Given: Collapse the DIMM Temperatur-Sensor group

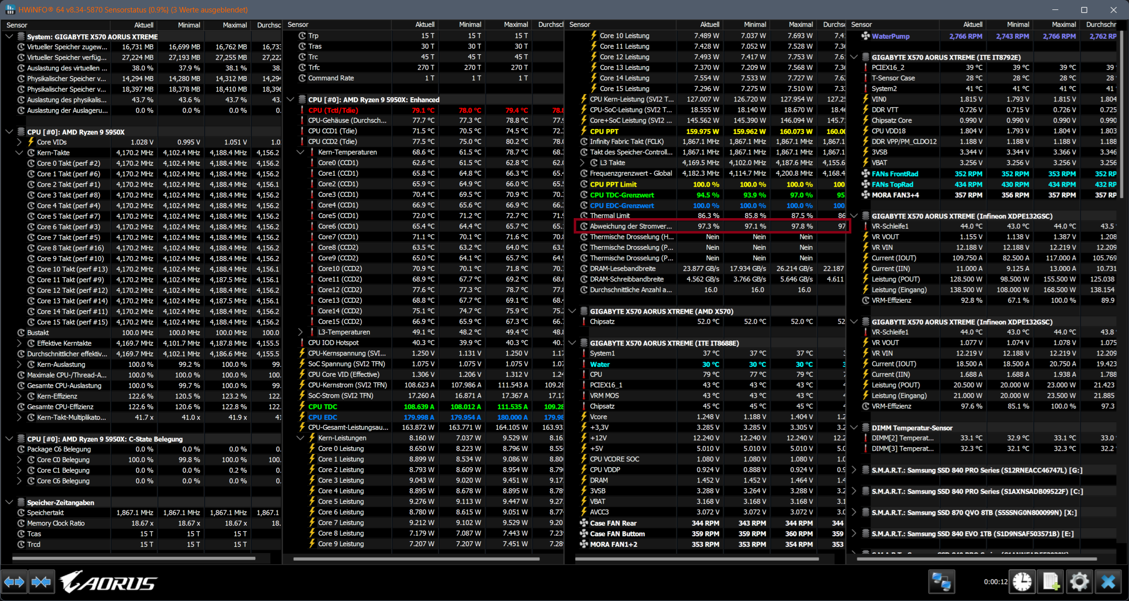Looking at the screenshot, I should [854, 428].
